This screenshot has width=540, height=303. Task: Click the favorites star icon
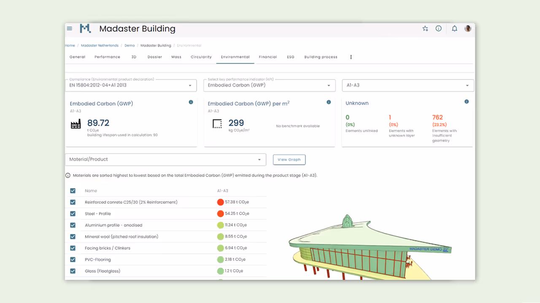[x=425, y=29]
